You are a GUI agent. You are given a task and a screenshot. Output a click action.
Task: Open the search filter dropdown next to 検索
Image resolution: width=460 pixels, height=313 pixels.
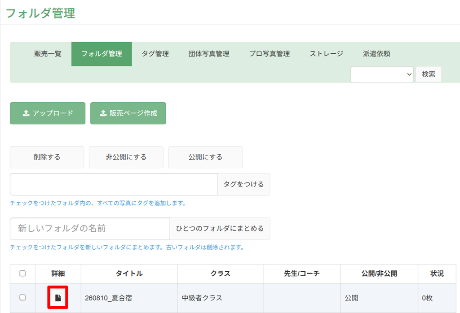382,74
